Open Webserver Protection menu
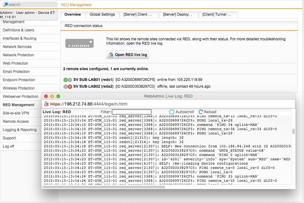 pyautogui.click(x=21, y=97)
